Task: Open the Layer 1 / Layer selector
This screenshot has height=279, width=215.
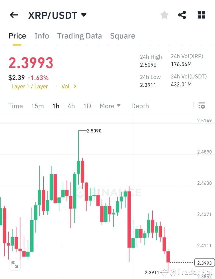Action: [x=30, y=86]
